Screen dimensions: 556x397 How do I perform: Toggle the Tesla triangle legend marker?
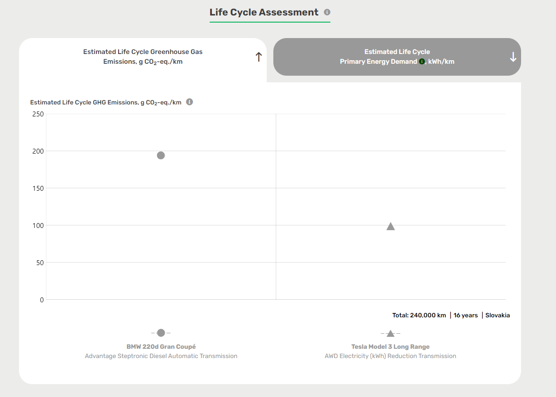click(391, 333)
